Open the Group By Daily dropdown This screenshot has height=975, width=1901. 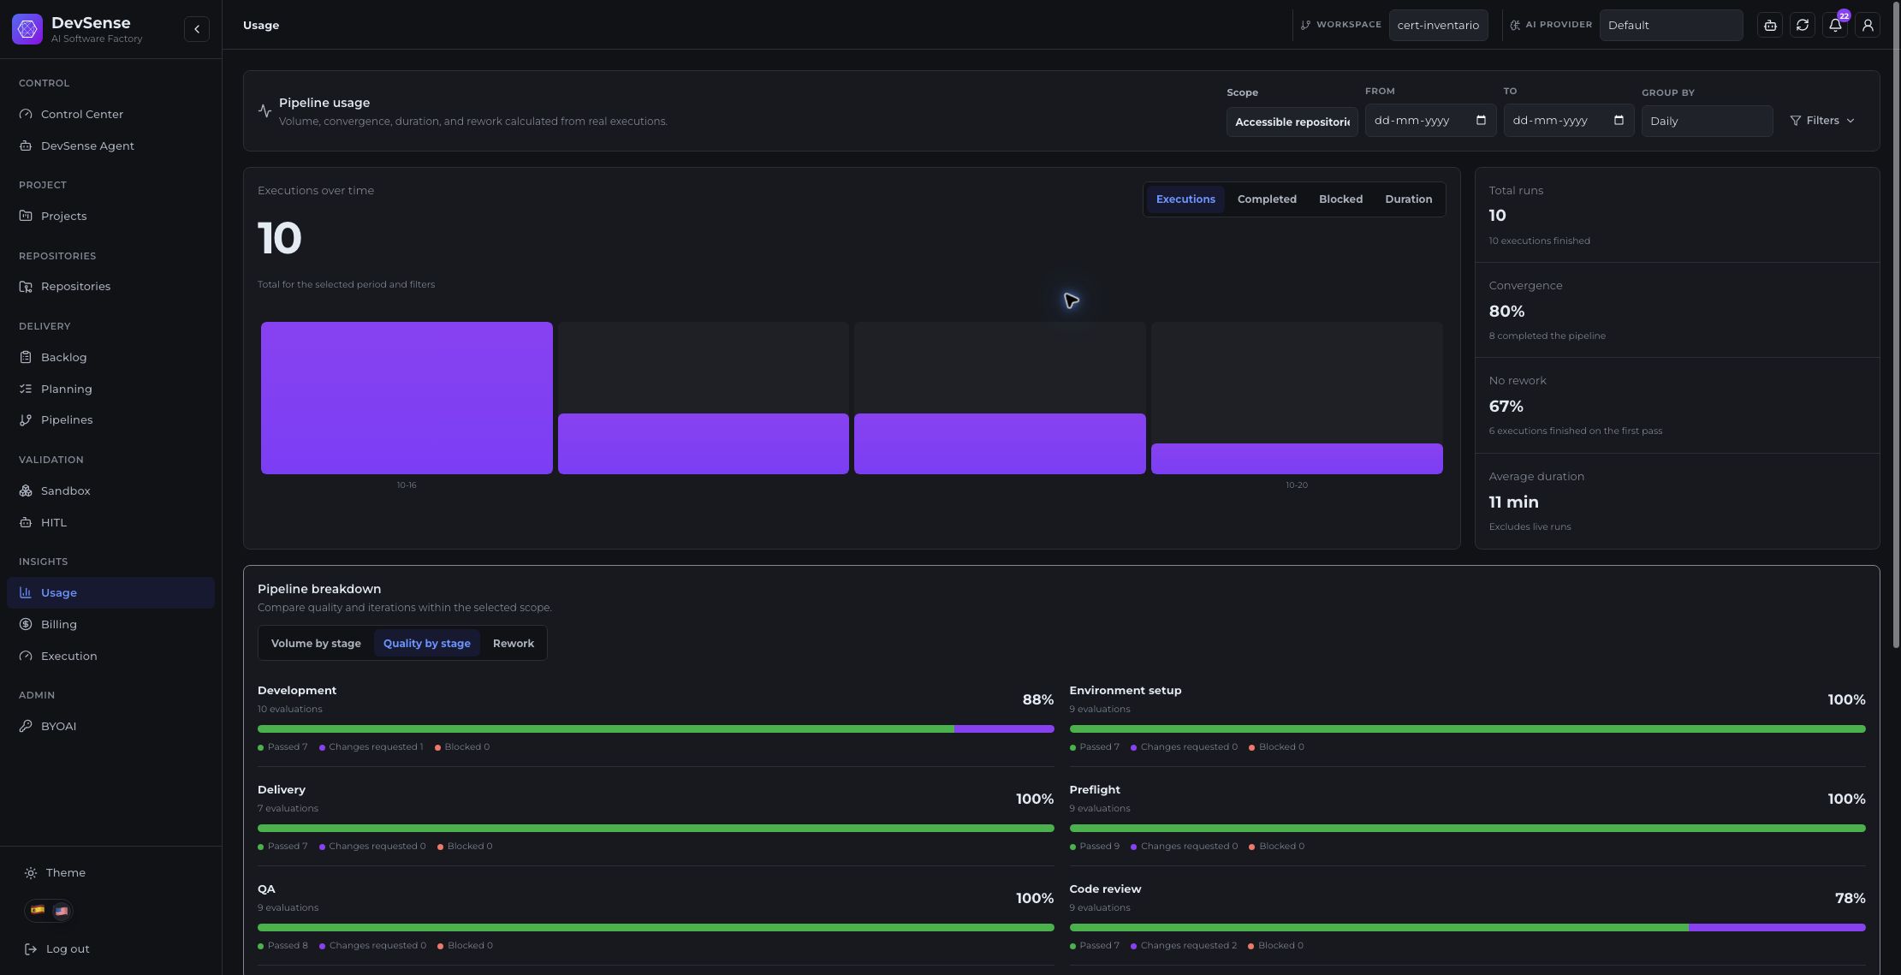click(x=1707, y=121)
